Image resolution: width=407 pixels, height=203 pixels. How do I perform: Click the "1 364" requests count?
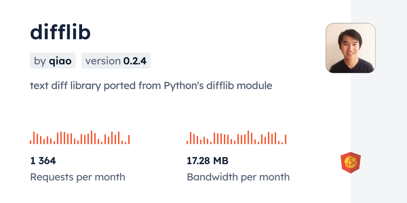(43, 161)
